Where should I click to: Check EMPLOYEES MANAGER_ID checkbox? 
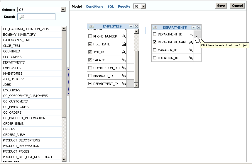(x=90, y=76)
